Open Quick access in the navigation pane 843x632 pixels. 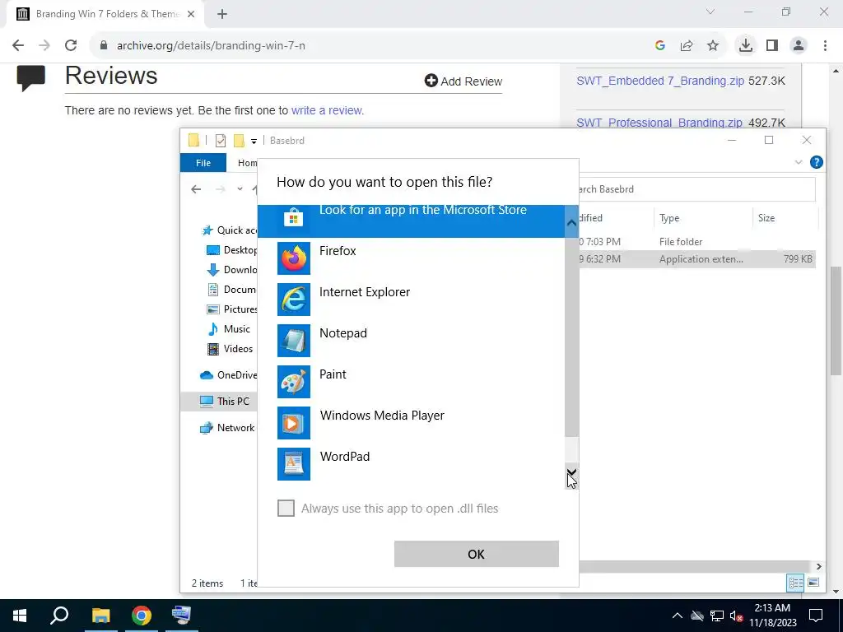(x=230, y=230)
